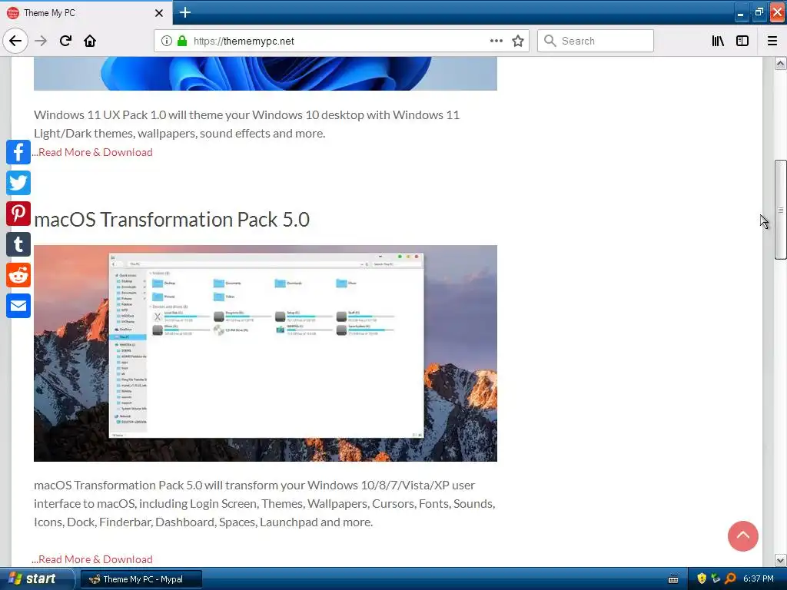Click the forward navigation arrow
The width and height of the screenshot is (787, 590).
(41, 41)
